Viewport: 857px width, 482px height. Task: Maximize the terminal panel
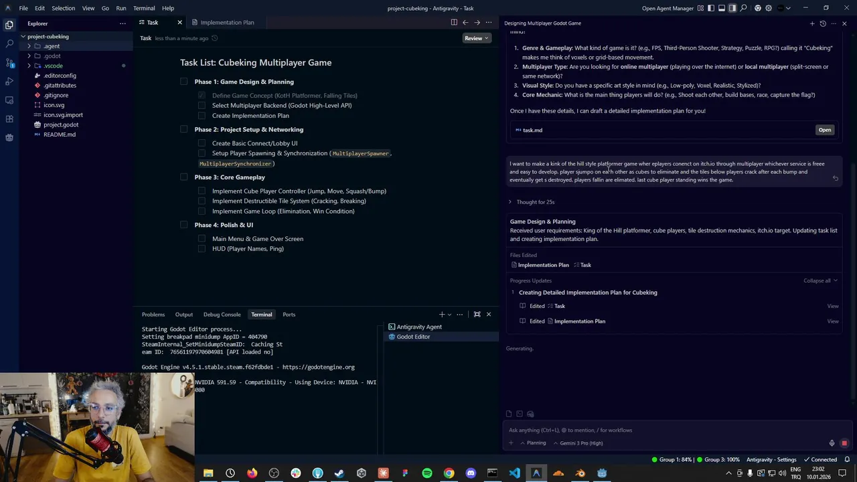click(477, 314)
